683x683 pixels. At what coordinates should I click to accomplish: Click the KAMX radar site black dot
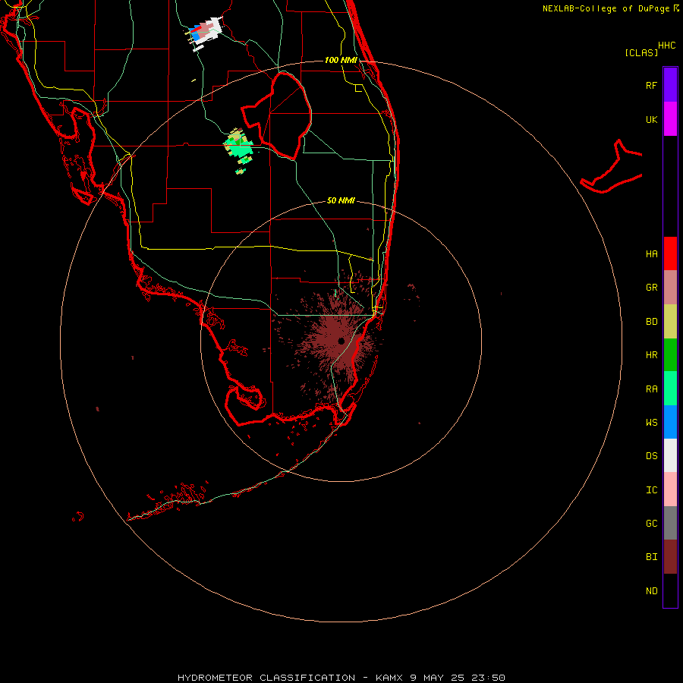(x=341, y=341)
